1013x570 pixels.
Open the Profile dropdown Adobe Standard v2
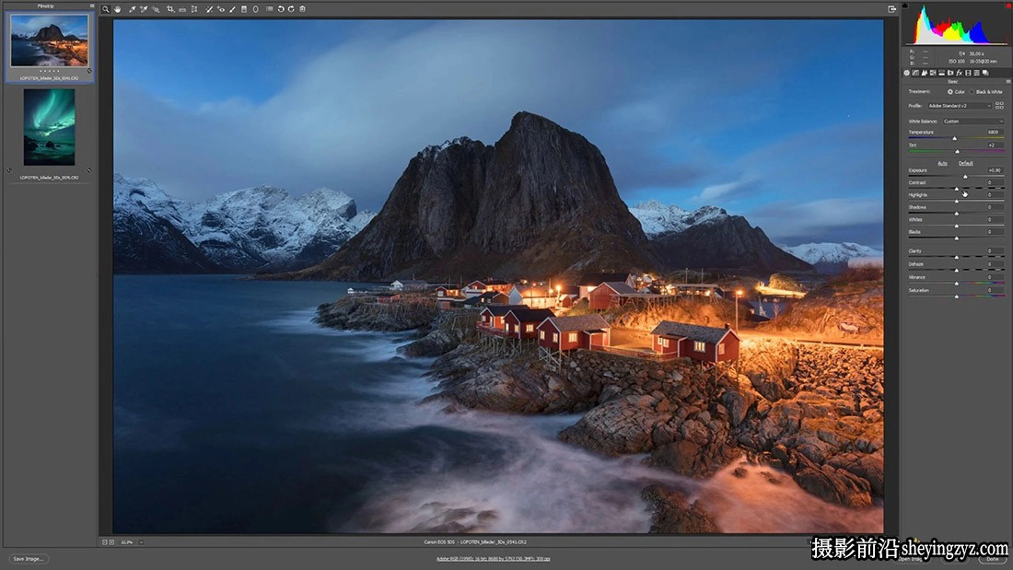[x=960, y=105]
